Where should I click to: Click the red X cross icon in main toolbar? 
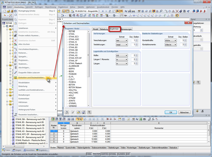click(177, 11)
